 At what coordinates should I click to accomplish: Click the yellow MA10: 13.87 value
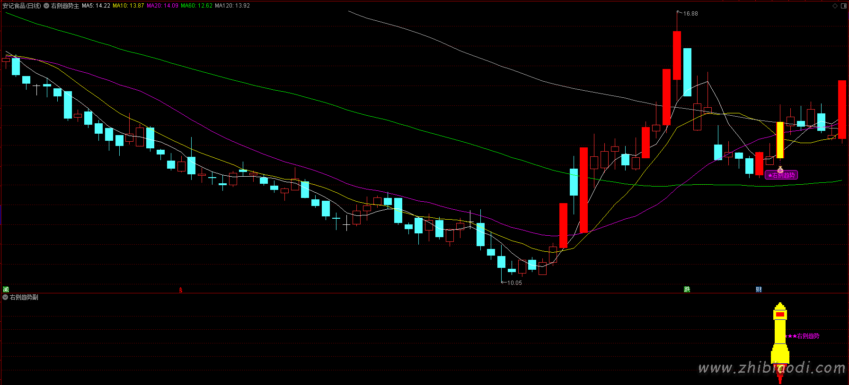point(128,6)
